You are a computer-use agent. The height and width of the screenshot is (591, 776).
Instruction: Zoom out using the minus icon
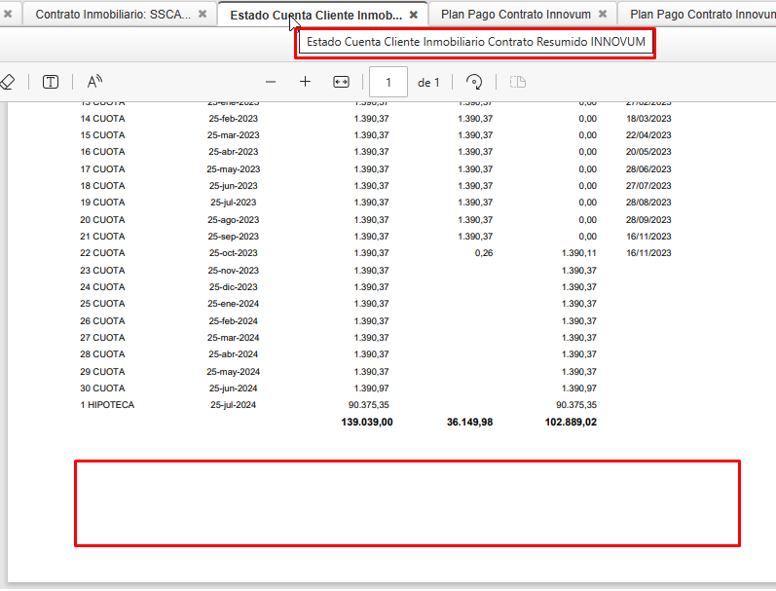[x=271, y=83]
